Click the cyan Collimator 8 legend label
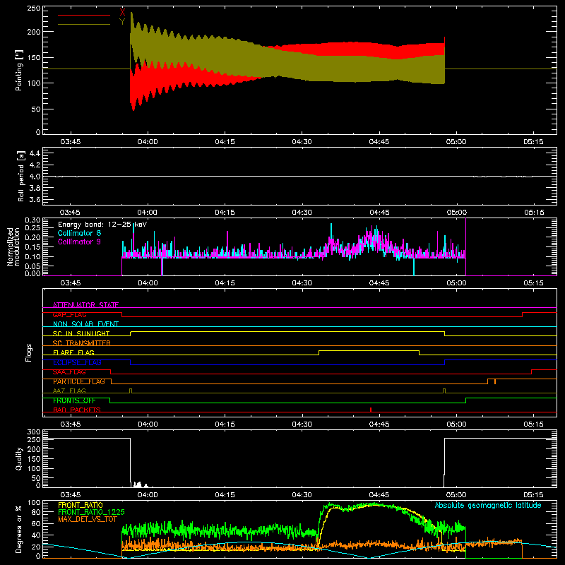This screenshot has height=565, width=565. click(79, 233)
